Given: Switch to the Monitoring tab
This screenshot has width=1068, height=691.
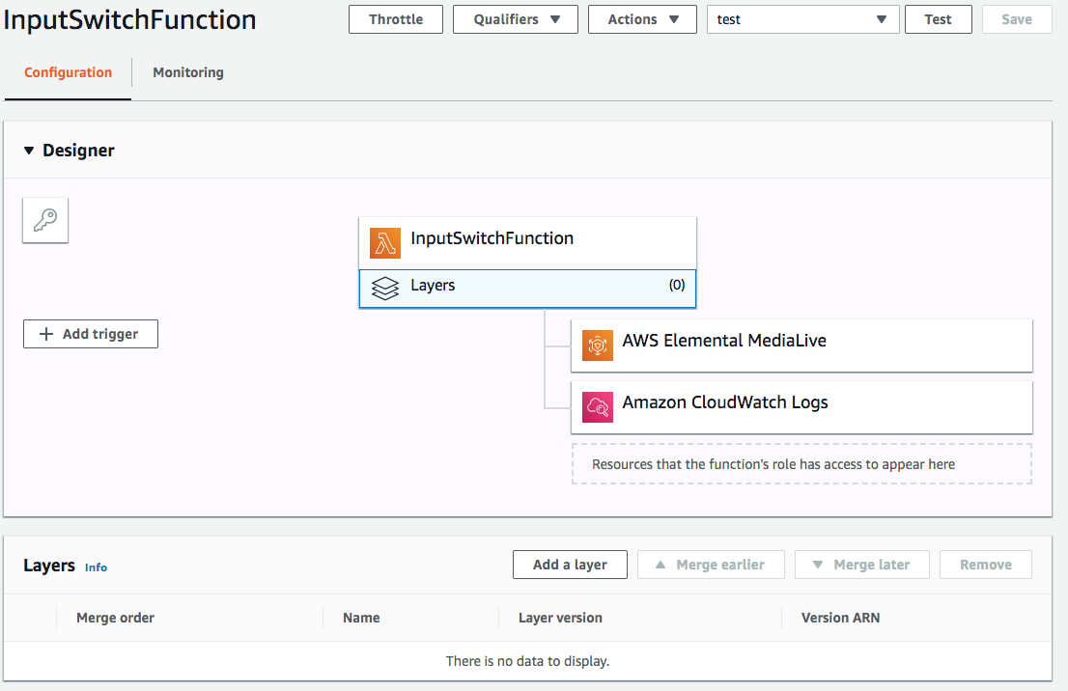Looking at the screenshot, I should [x=188, y=72].
